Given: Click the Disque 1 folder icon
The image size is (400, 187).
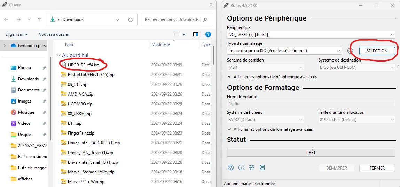Looking at the screenshot, I should point(14,134).
